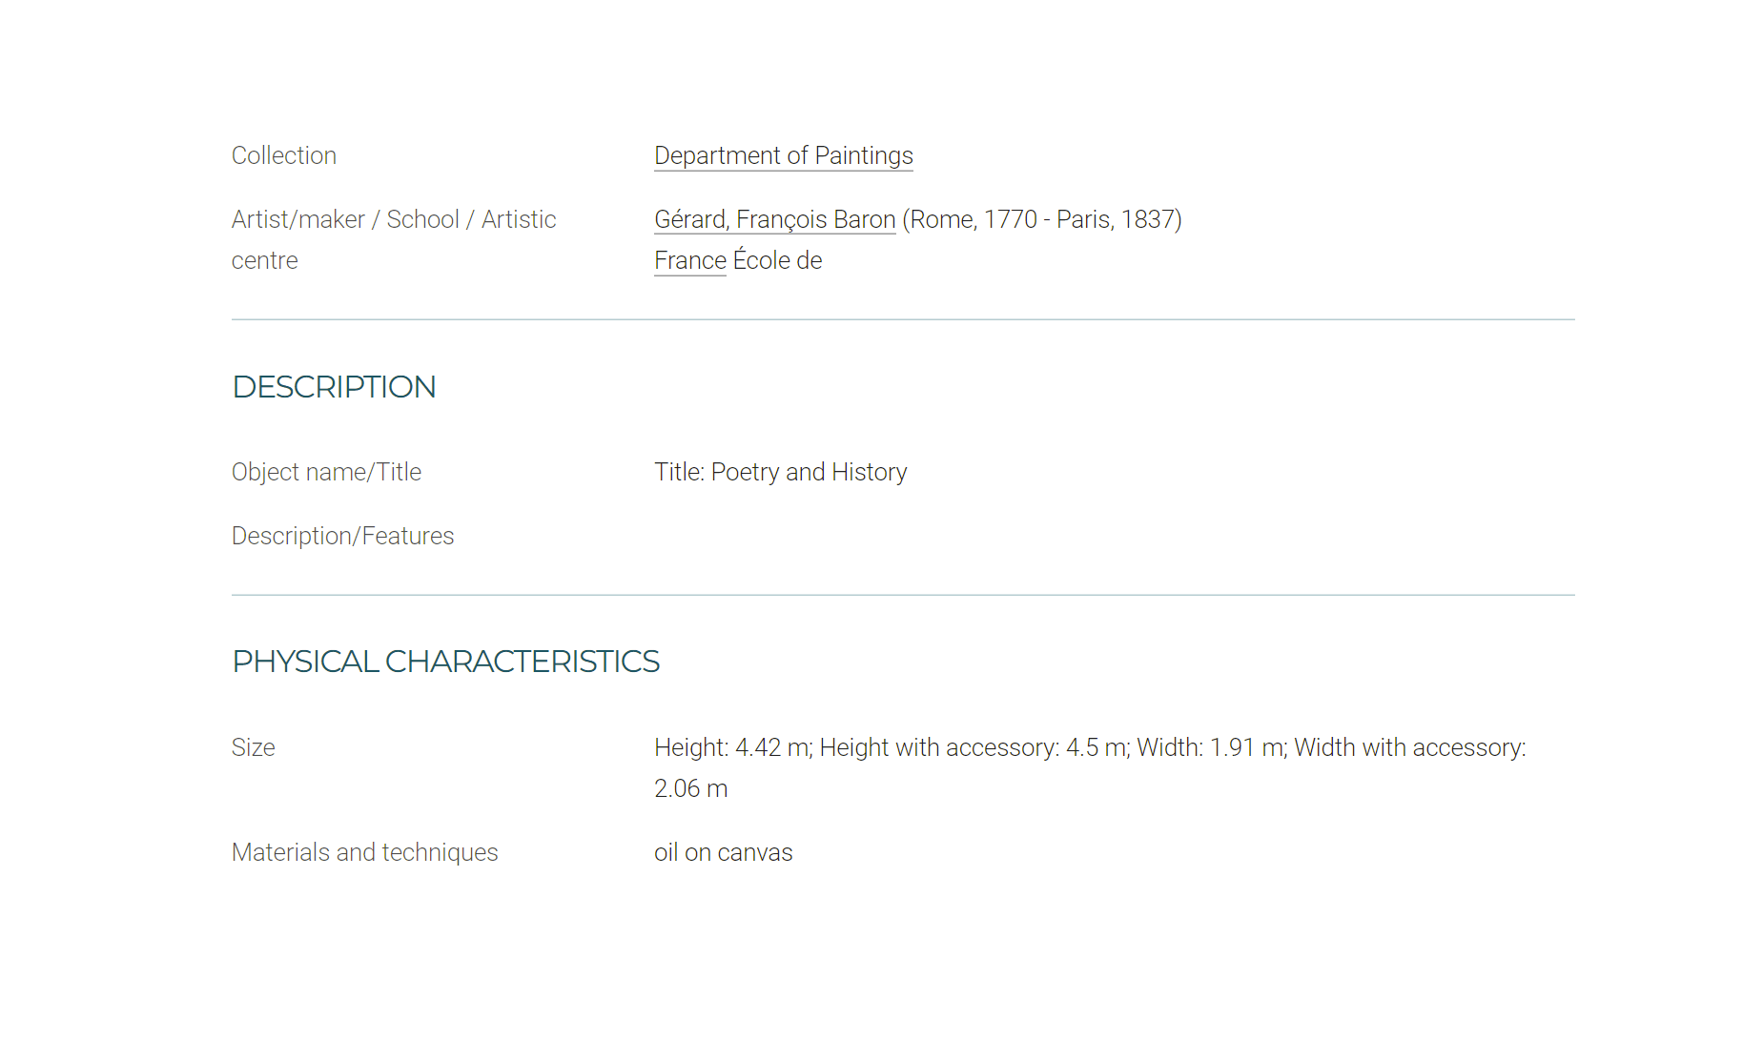
Task: Click the artist dates (Rome, 1770 - Paris, 1837)
Action: (1042, 219)
